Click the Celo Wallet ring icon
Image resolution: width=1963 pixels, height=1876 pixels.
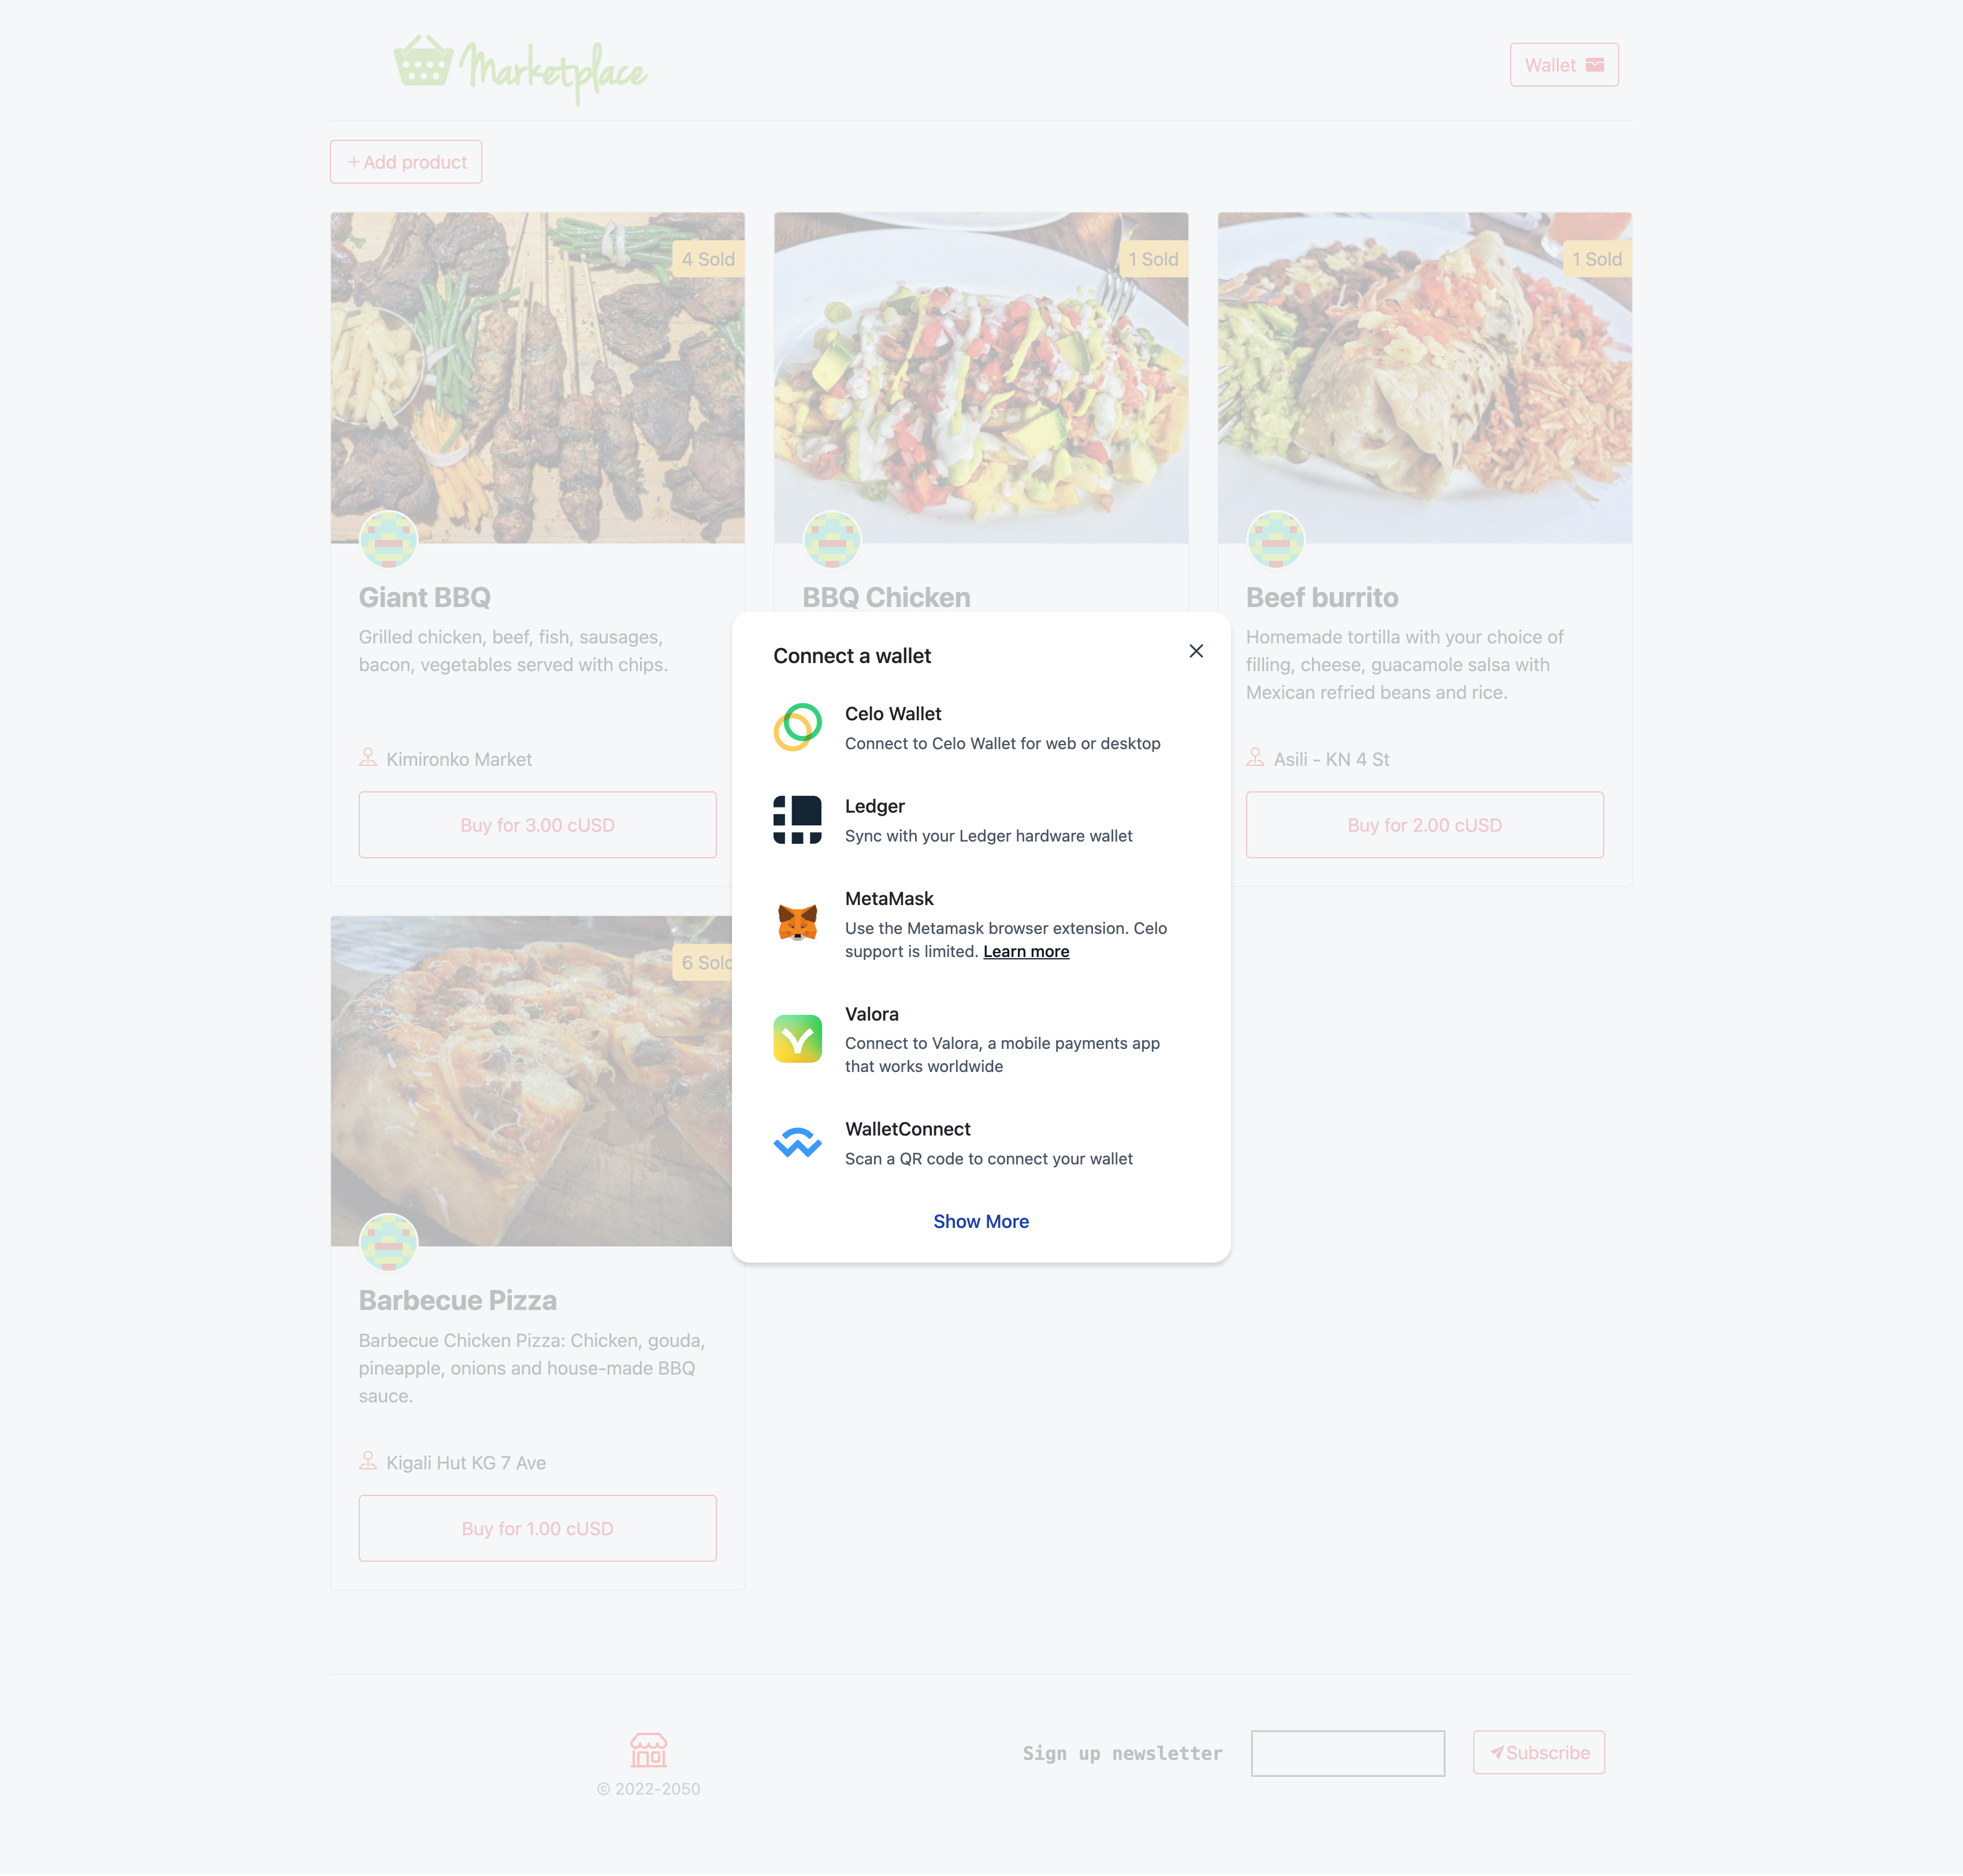click(x=797, y=727)
